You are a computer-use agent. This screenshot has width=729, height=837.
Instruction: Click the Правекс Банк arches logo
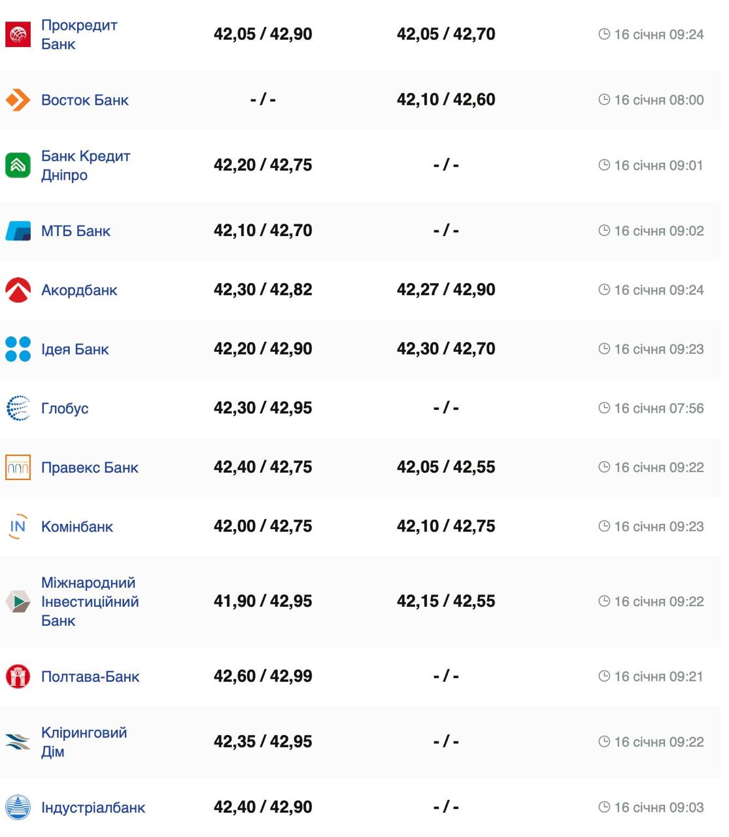click(x=18, y=468)
